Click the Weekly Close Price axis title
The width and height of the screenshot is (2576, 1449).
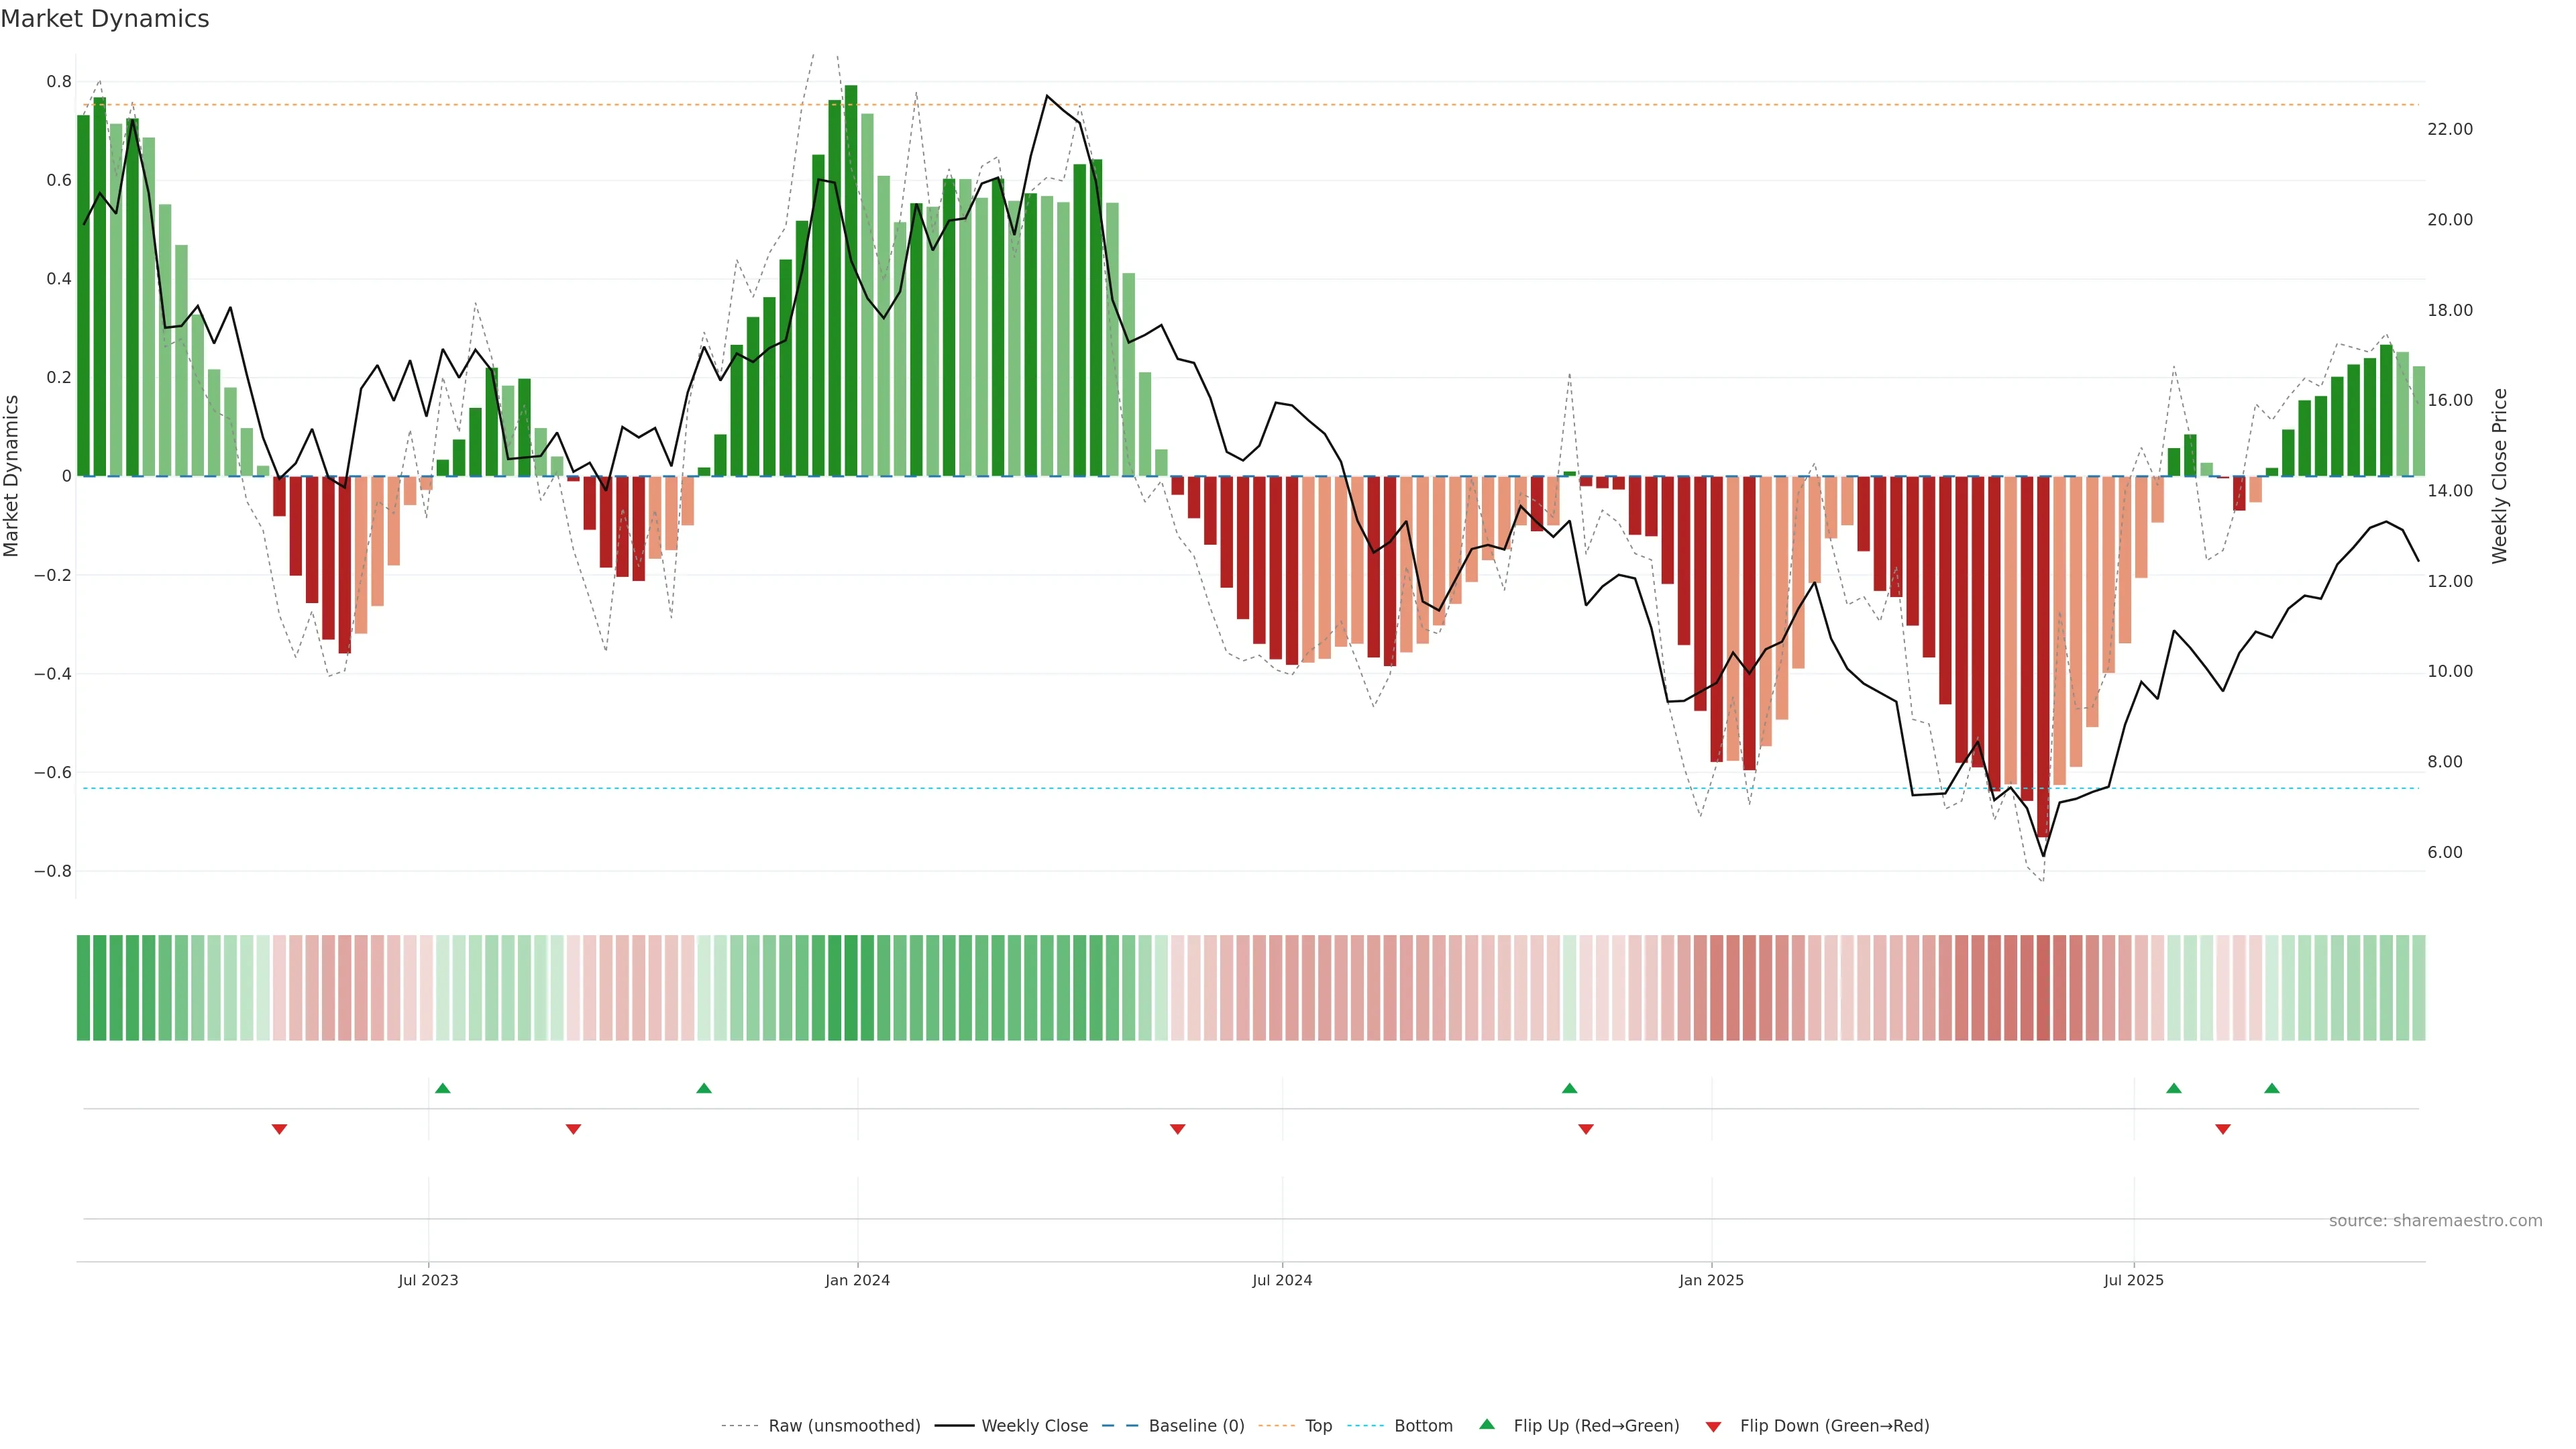coord(2499,476)
